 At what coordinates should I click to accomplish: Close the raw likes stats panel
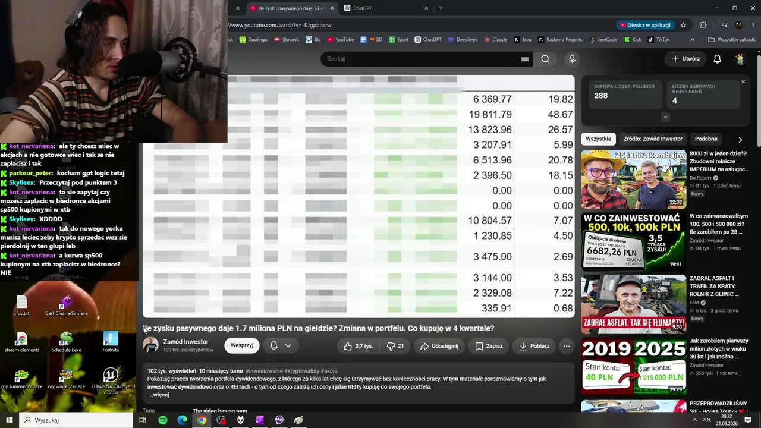743,81
